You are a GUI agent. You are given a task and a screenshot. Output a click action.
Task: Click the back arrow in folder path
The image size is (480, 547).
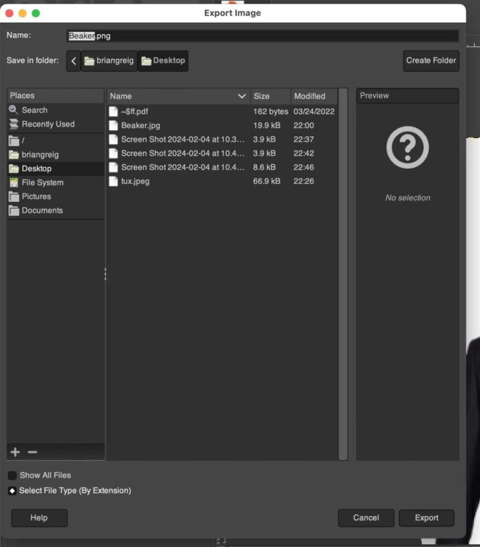74,61
